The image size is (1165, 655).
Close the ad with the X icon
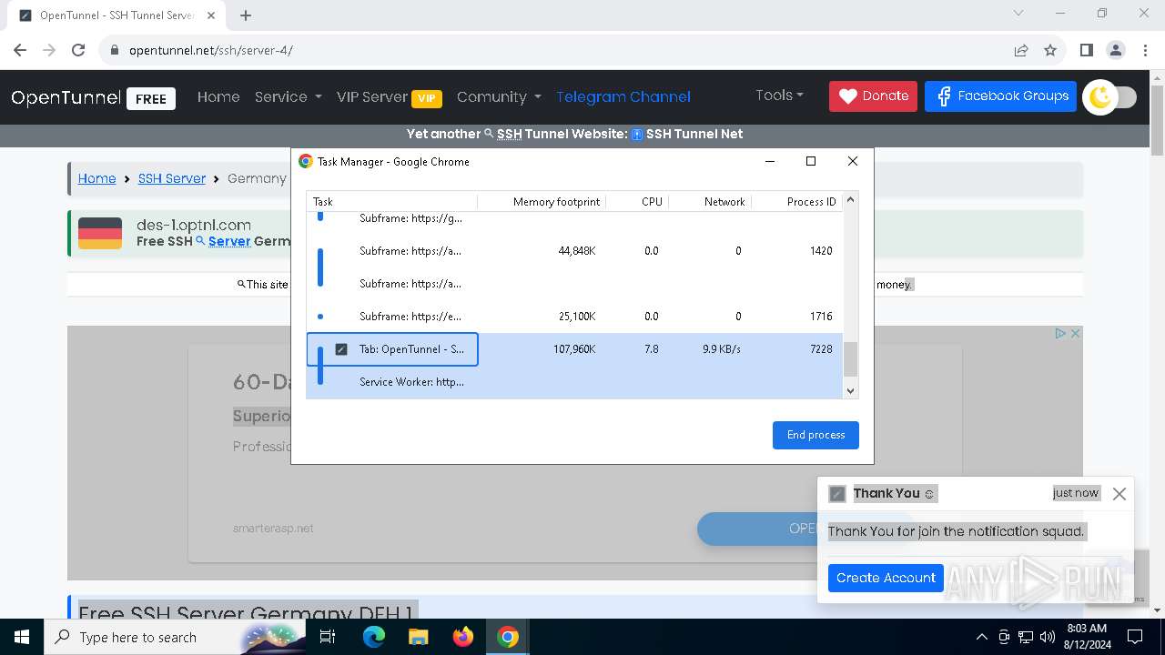(x=1075, y=334)
